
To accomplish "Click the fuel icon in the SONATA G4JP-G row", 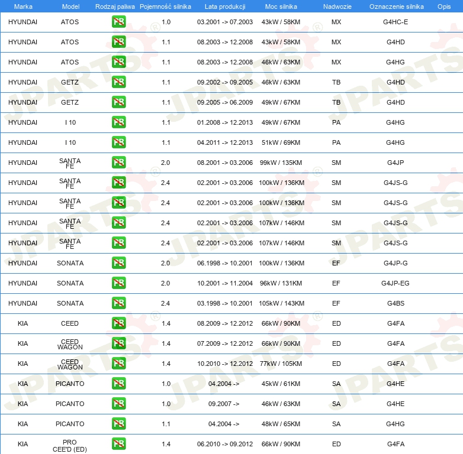I will (x=118, y=263).
